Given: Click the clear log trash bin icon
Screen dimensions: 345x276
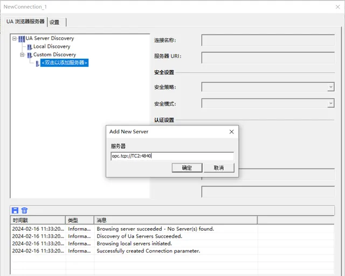Looking at the screenshot, I should click(24, 210).
